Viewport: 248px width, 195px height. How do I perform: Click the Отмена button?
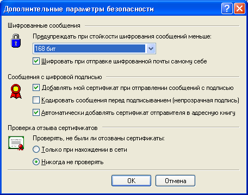pyautogui.click(x=175, y=180)
